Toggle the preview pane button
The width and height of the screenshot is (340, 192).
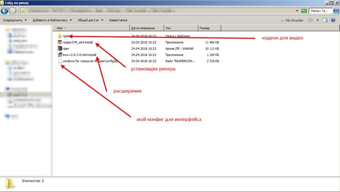pos(324,20)
